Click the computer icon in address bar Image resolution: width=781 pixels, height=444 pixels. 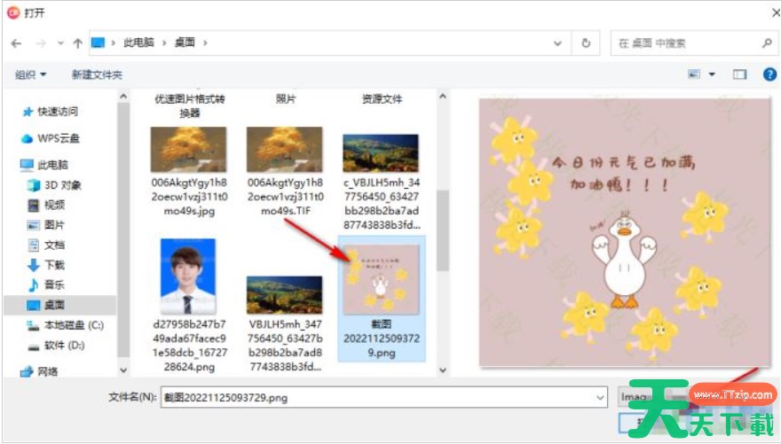[x=99, y=43]
